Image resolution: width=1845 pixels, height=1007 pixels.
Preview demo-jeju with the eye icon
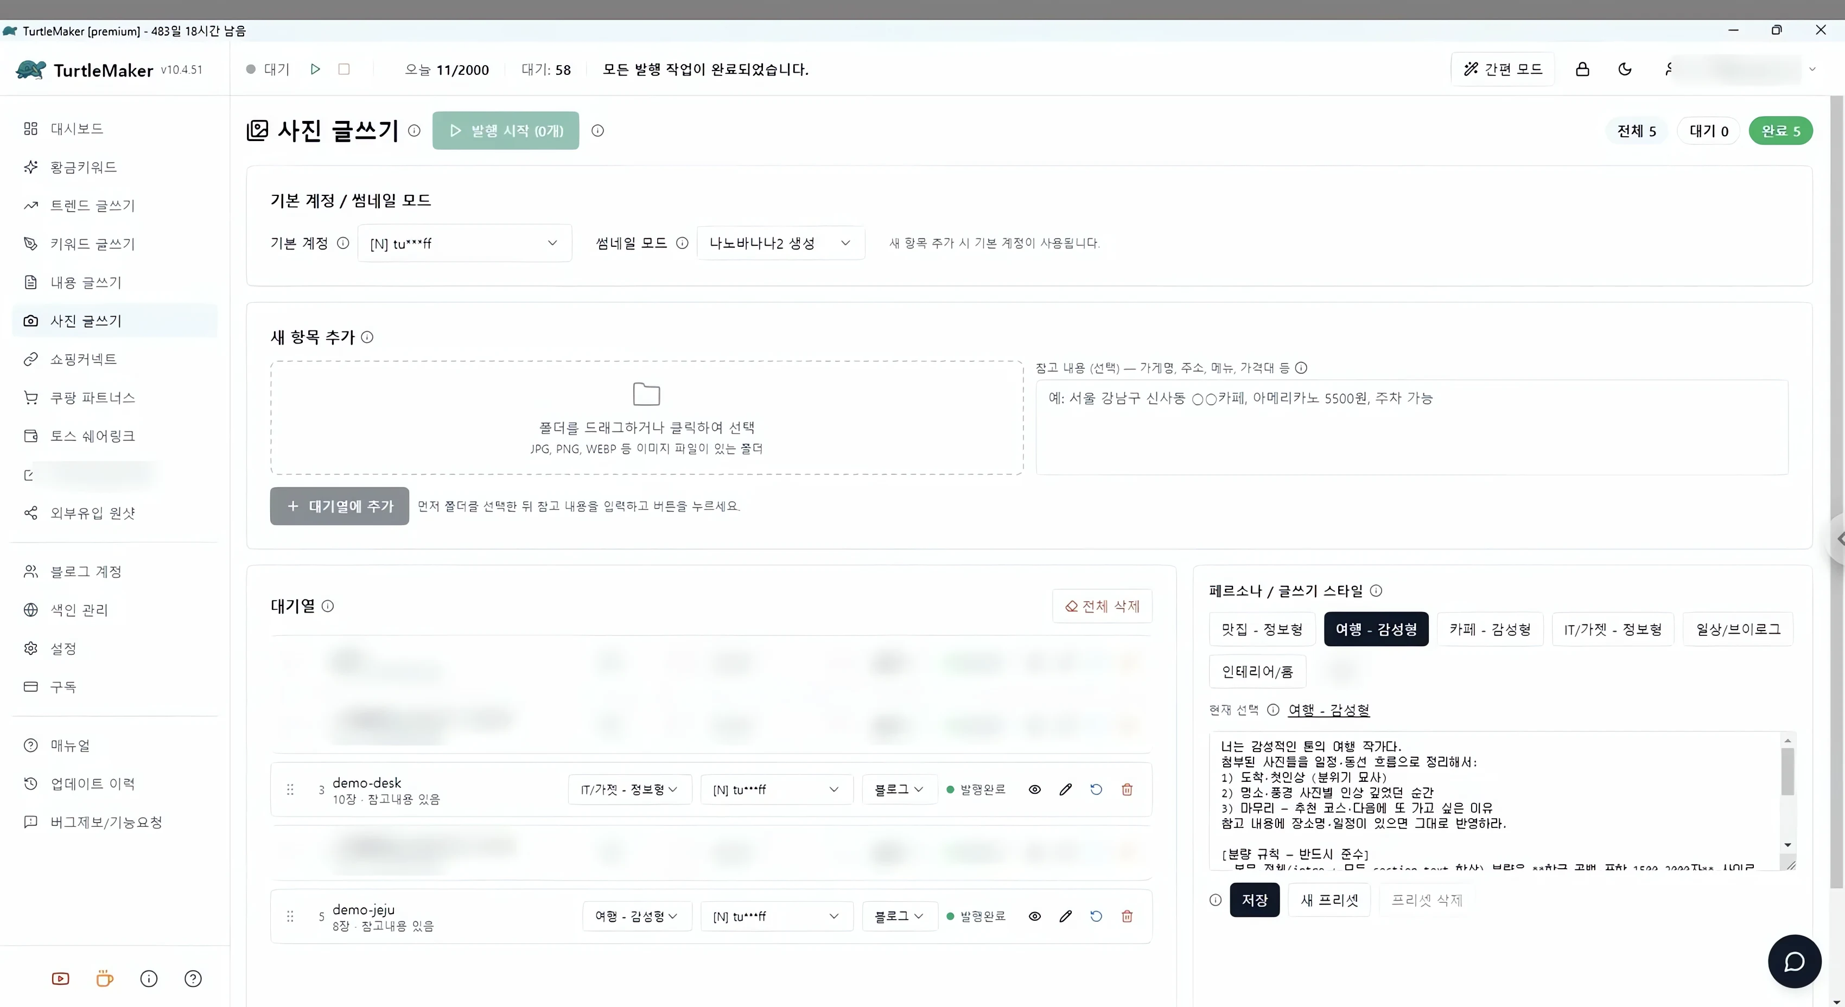[x=1035, y=916]
